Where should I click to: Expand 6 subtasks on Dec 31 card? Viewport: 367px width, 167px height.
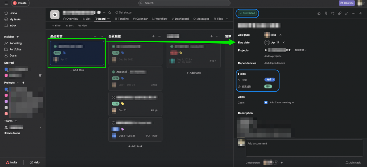[154, 110]
